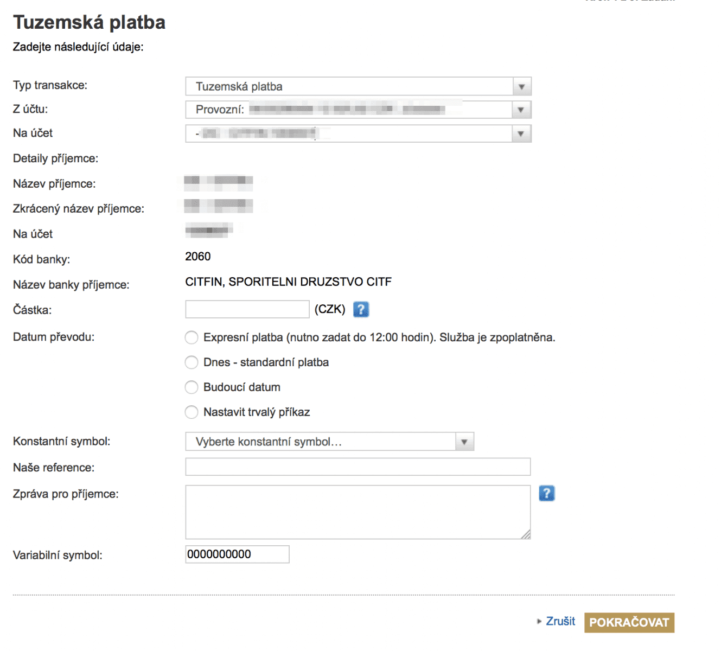
Task: Enable Nastavit trvalý příkaz option
Action: (x=192, y=412)
